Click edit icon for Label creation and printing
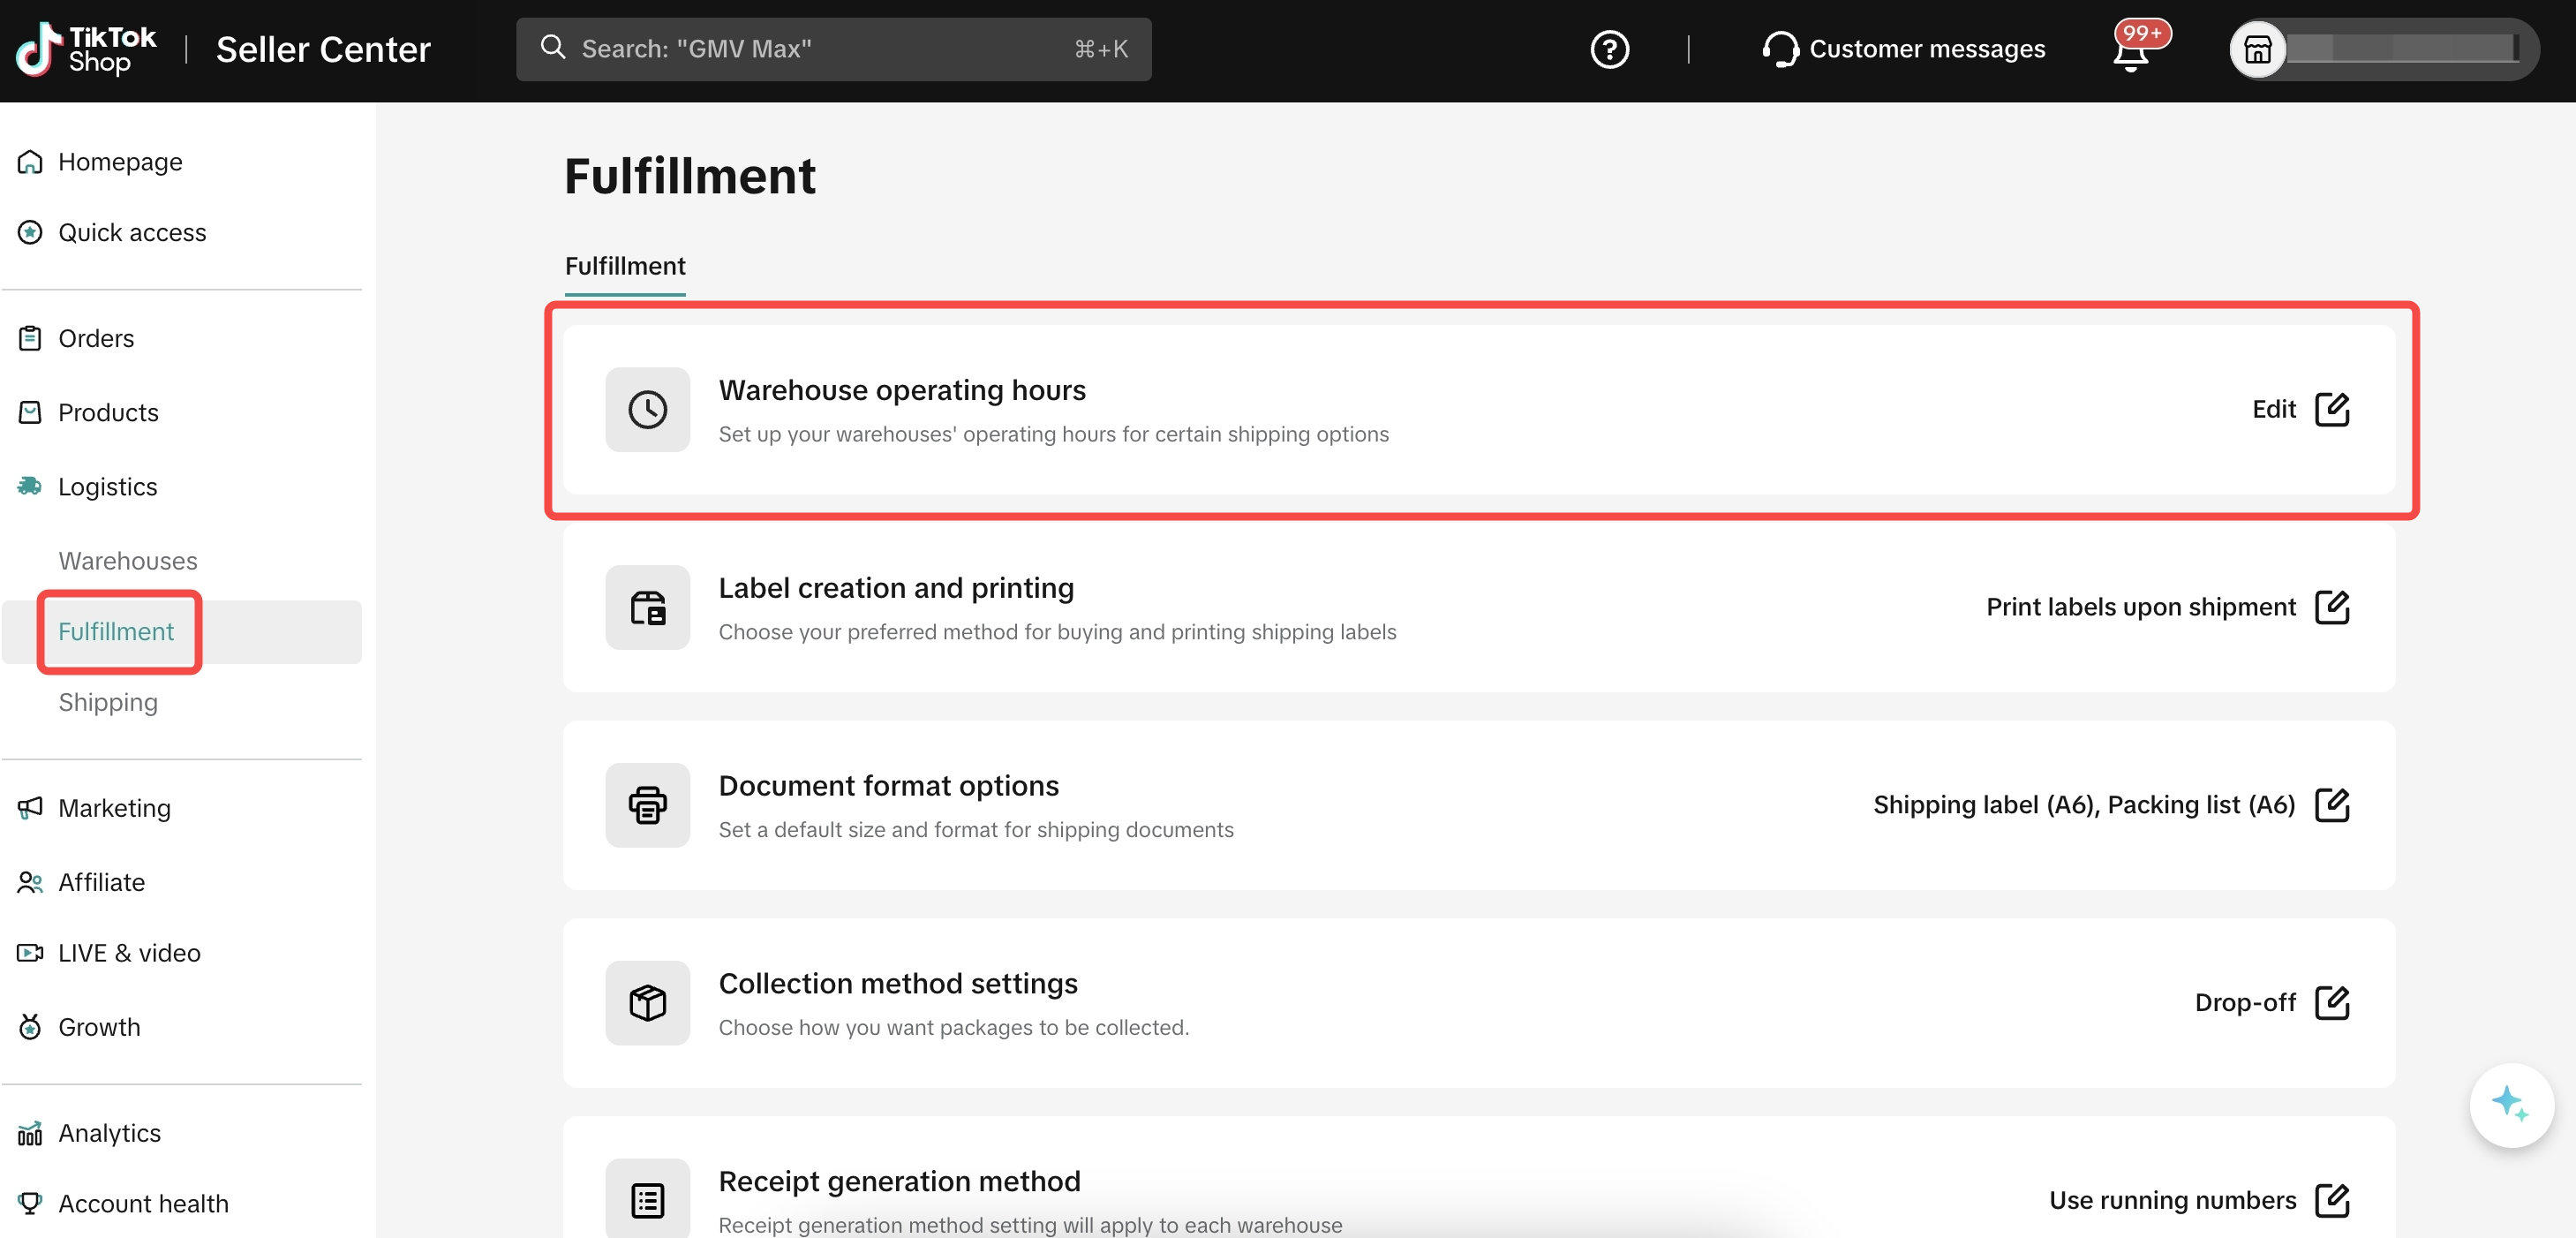 point(2331,607)
